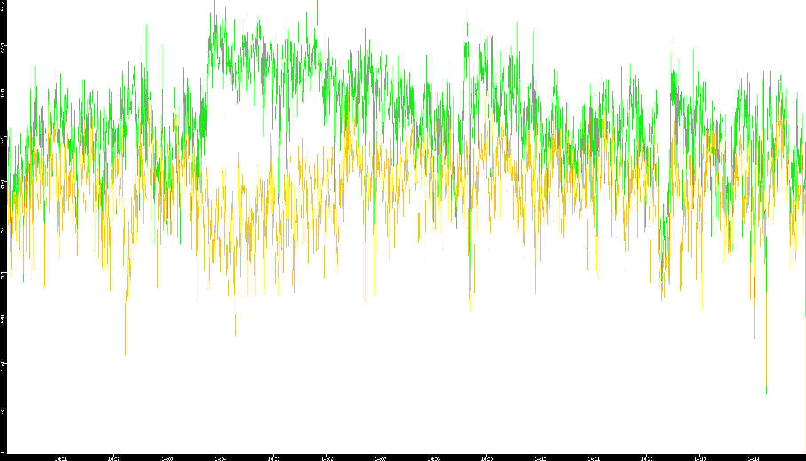Click the 4771 y-axis value label
Image resolution: width=806 pixels, height=461 pixels.
[3, 48]
